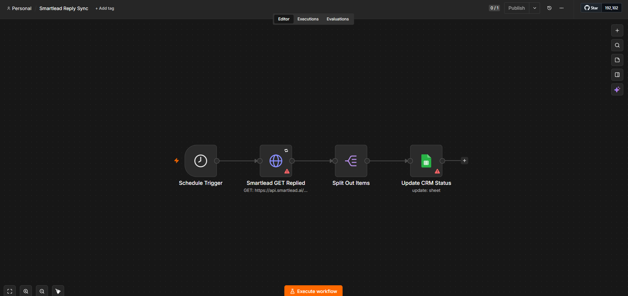Click the Split Out Items output connector
628x296 pixels.
(x=367, y=161)
